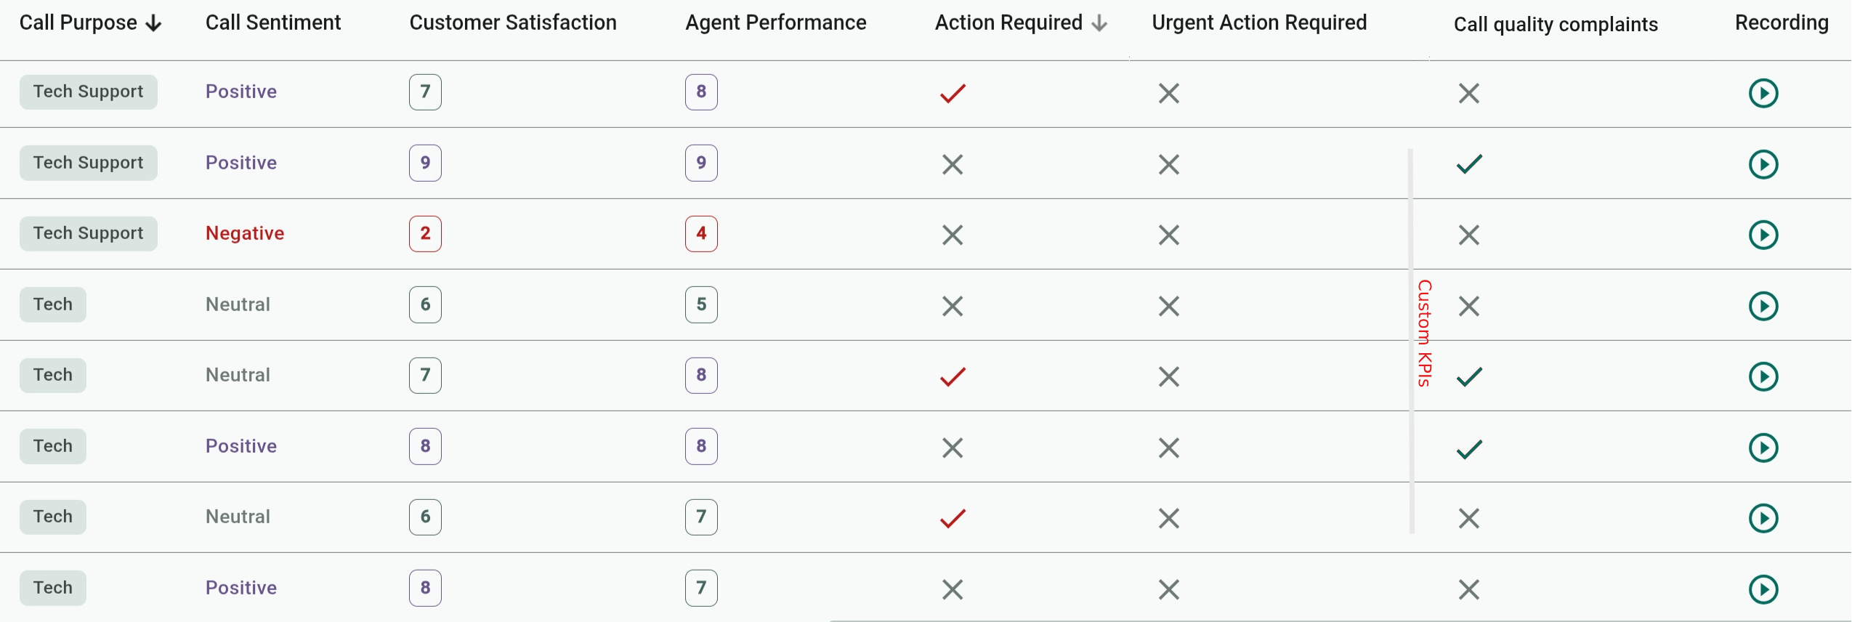Click the Call quality complaints header

pos(1555,25)
